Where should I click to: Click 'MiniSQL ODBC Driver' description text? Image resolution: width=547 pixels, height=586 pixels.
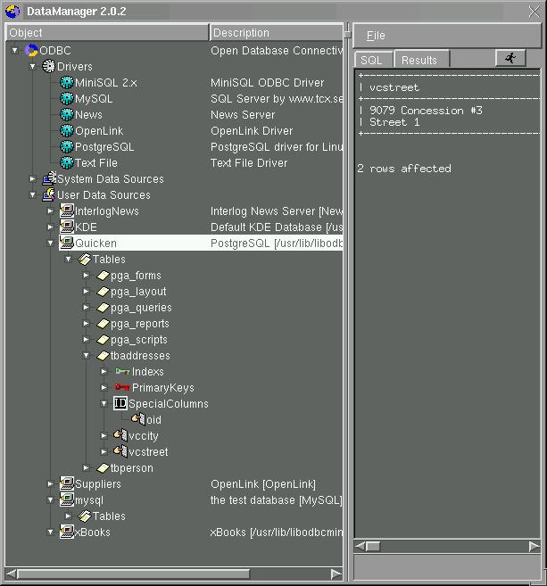[x=268, y=83]
